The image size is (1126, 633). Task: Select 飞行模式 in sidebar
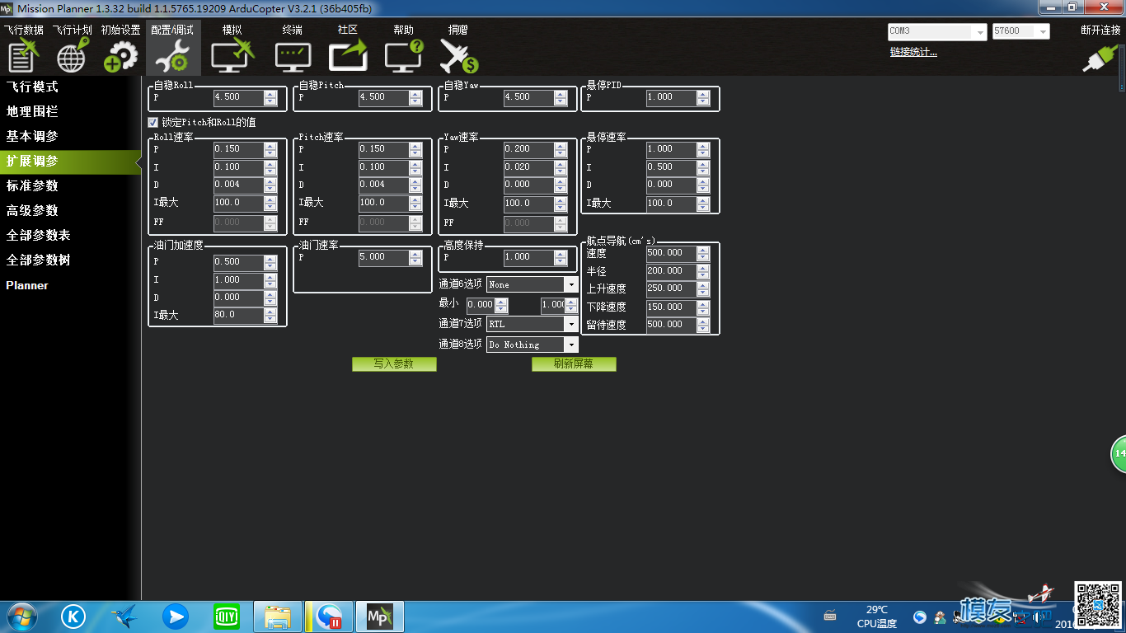32,87
